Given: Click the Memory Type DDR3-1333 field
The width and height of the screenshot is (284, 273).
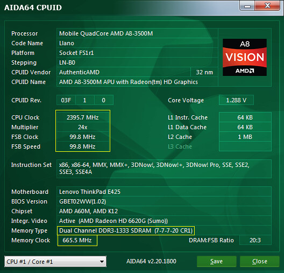Looking at the screenshot, I should click(x=126, y=230).
